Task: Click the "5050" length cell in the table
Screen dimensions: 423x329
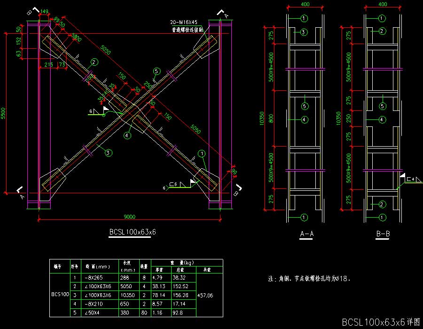Action: click(126, 286)
